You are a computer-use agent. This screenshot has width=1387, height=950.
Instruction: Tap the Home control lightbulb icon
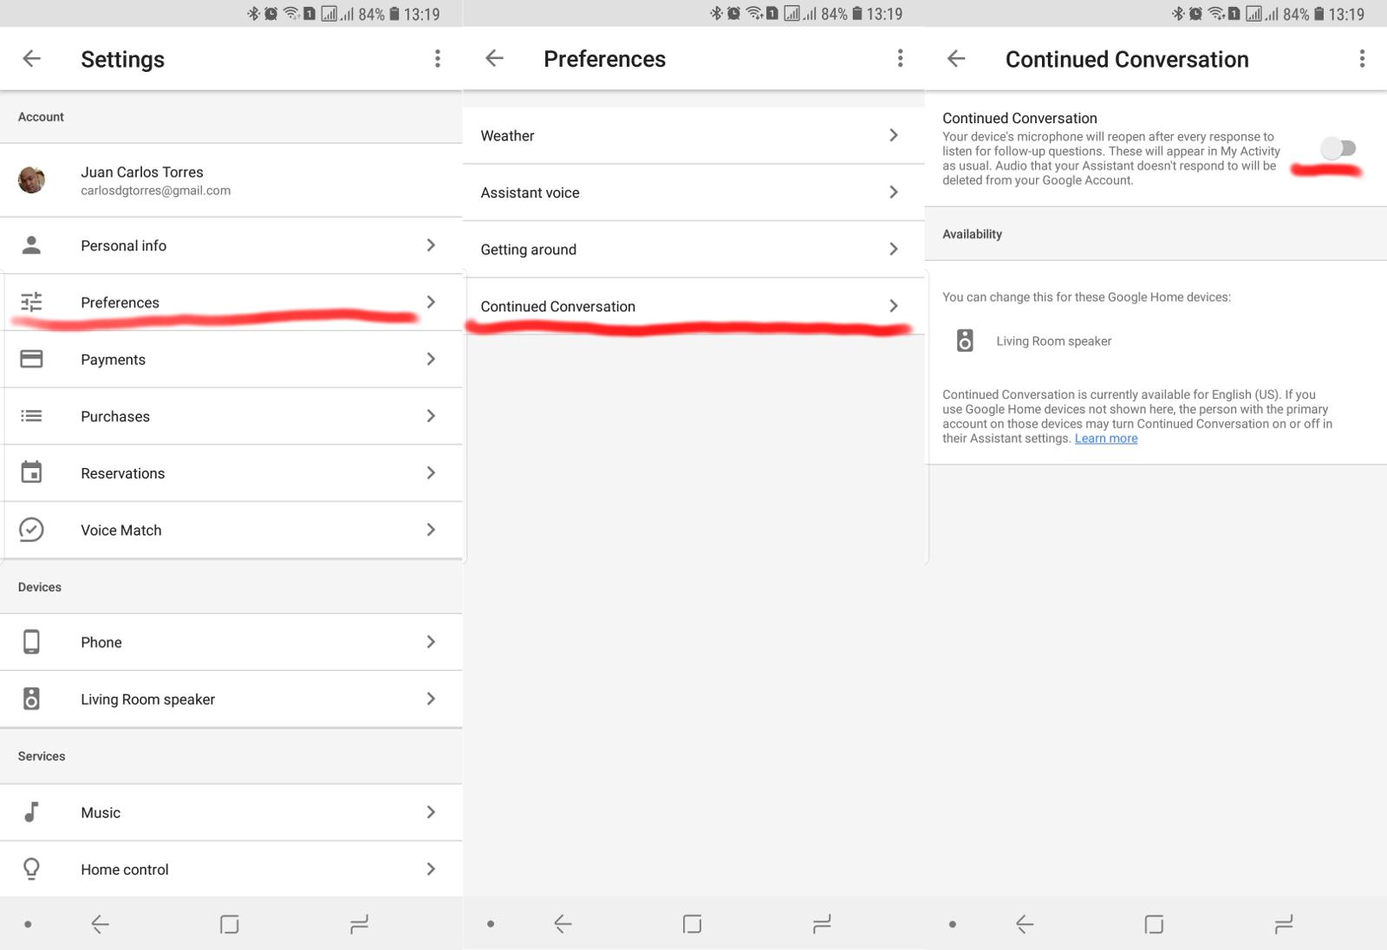31,869
